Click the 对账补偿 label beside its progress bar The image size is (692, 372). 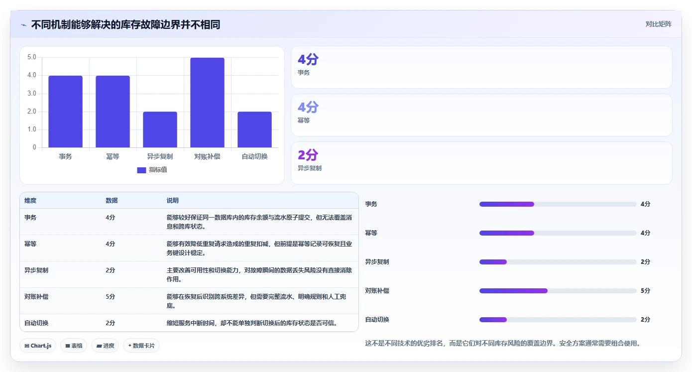(x=377, y=291)
